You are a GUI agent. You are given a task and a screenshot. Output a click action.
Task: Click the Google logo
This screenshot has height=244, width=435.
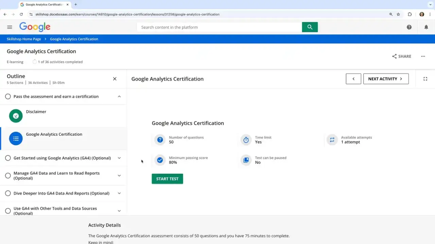pos(35,27)
